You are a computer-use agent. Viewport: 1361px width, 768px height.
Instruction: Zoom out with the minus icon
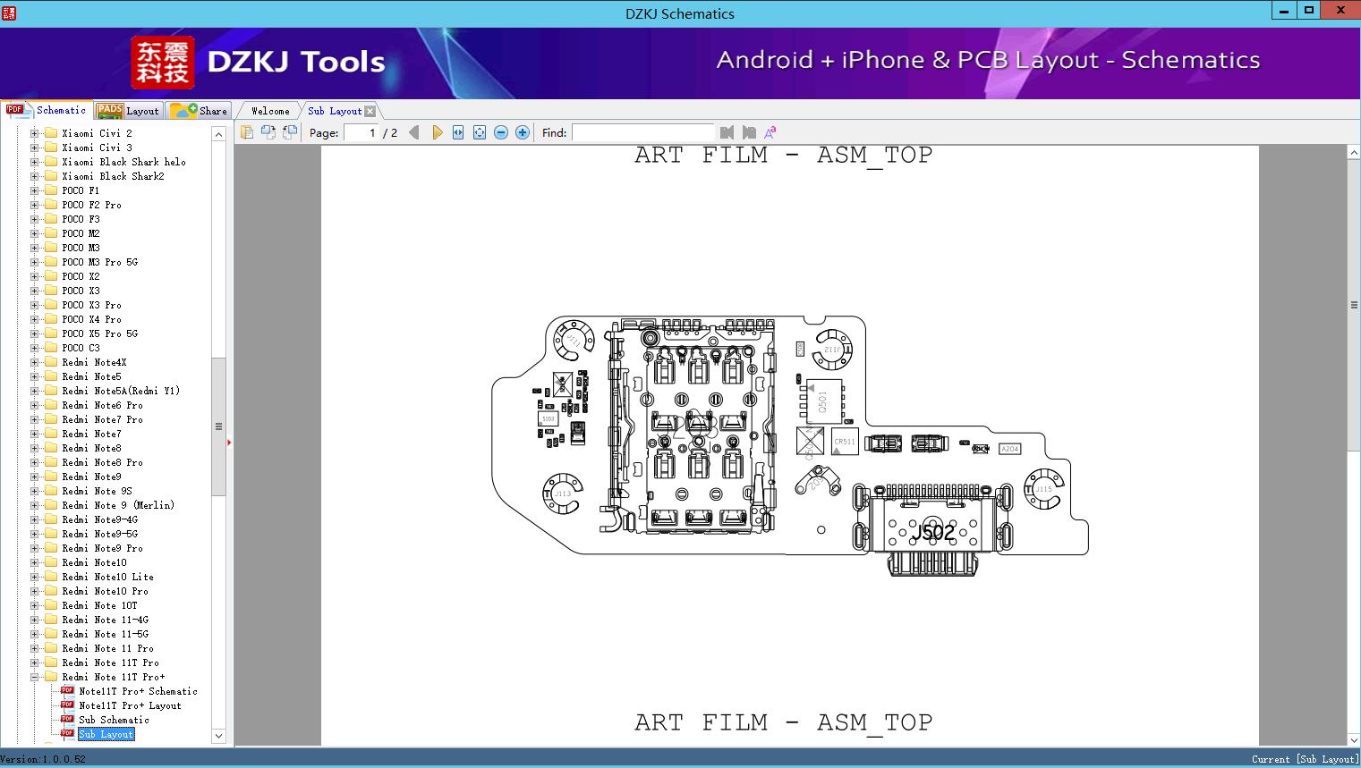(501, 132)
